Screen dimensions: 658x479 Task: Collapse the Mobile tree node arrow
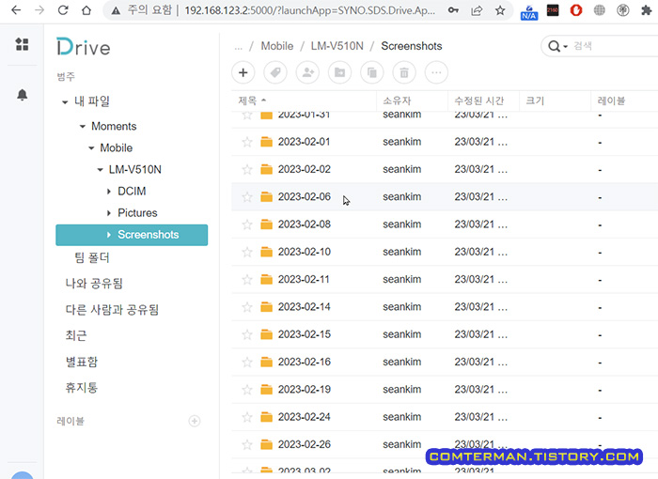(x=91, y=148)
